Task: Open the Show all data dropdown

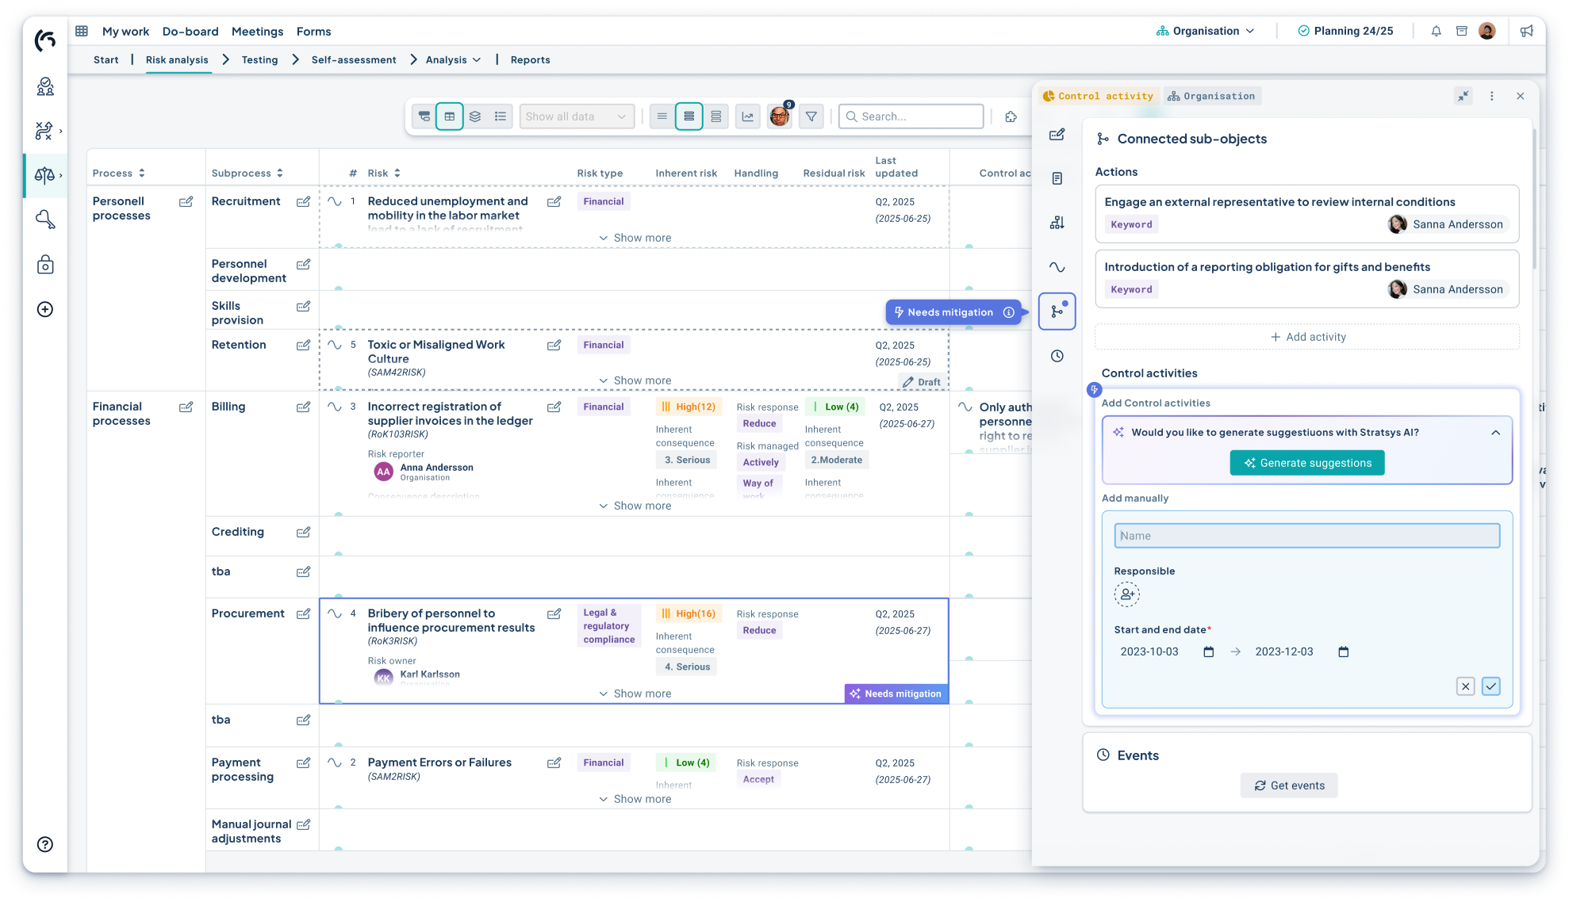Action: (576, 117)
